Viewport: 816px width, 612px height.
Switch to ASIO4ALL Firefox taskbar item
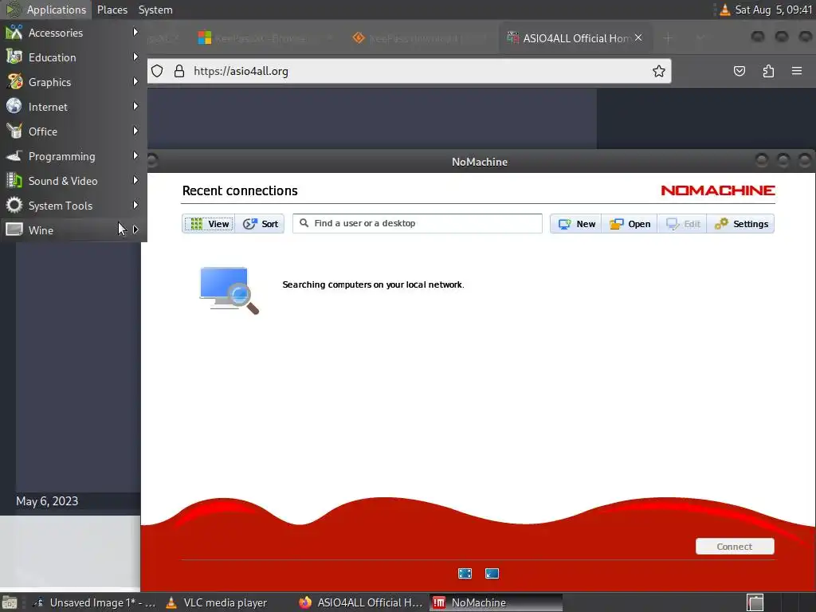(x=361, y=602)
